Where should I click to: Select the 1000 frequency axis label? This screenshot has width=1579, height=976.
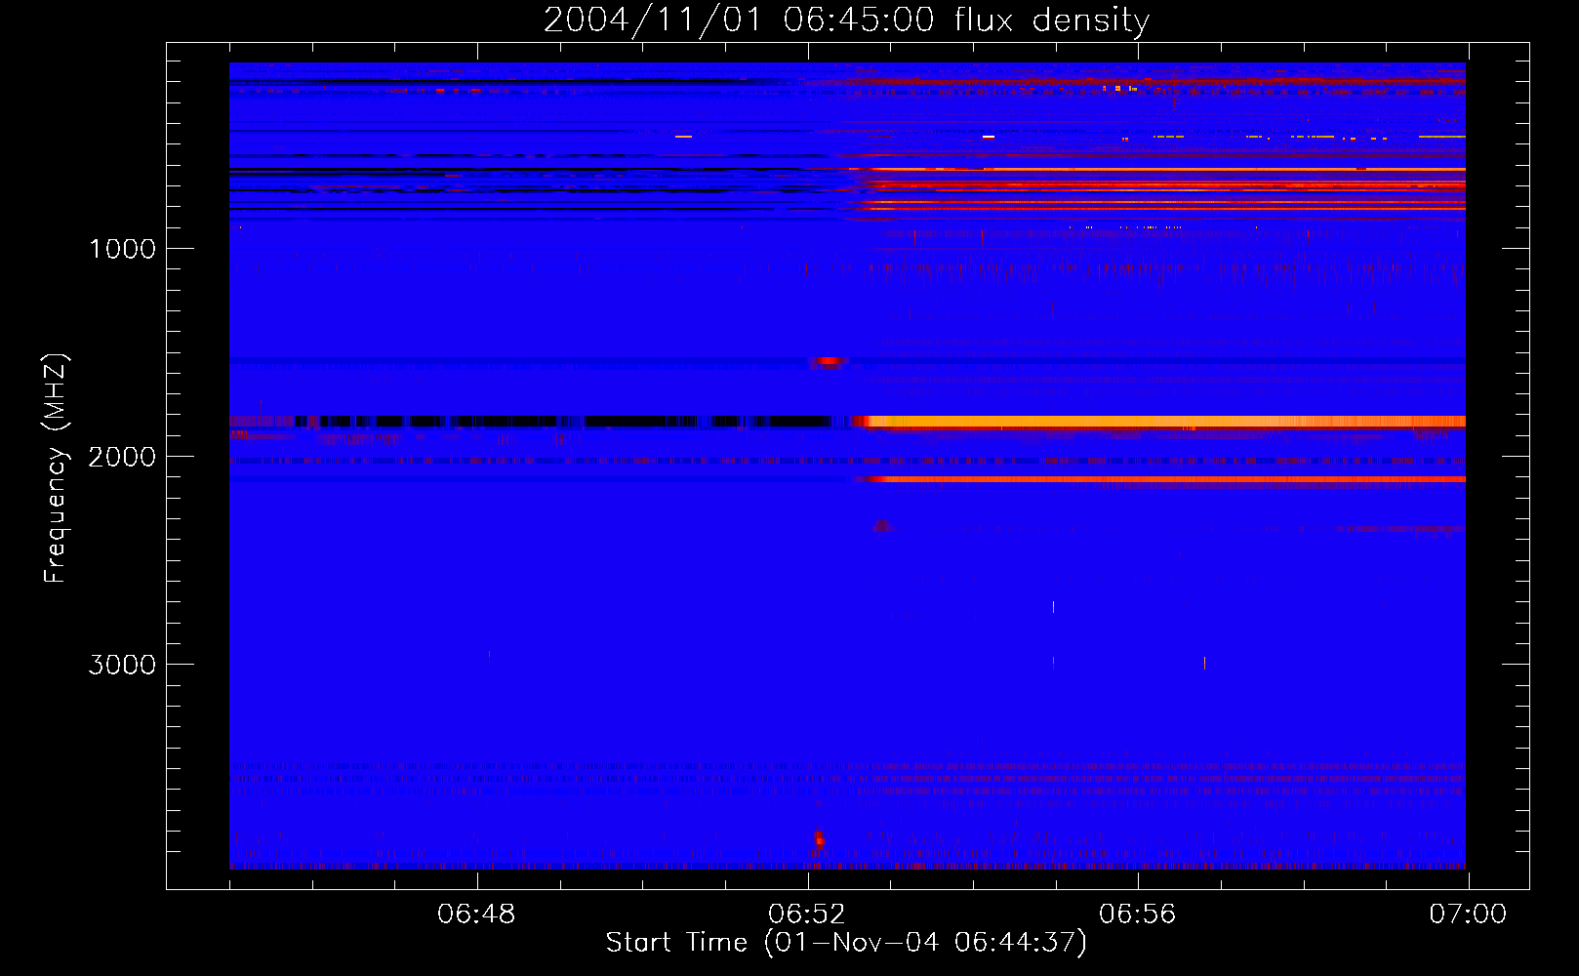[x=122, y=249]
